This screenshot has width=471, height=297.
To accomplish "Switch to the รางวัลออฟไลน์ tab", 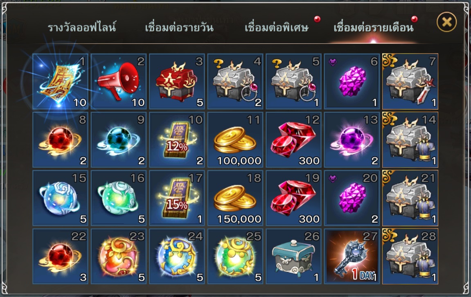I will click(82, 27).
